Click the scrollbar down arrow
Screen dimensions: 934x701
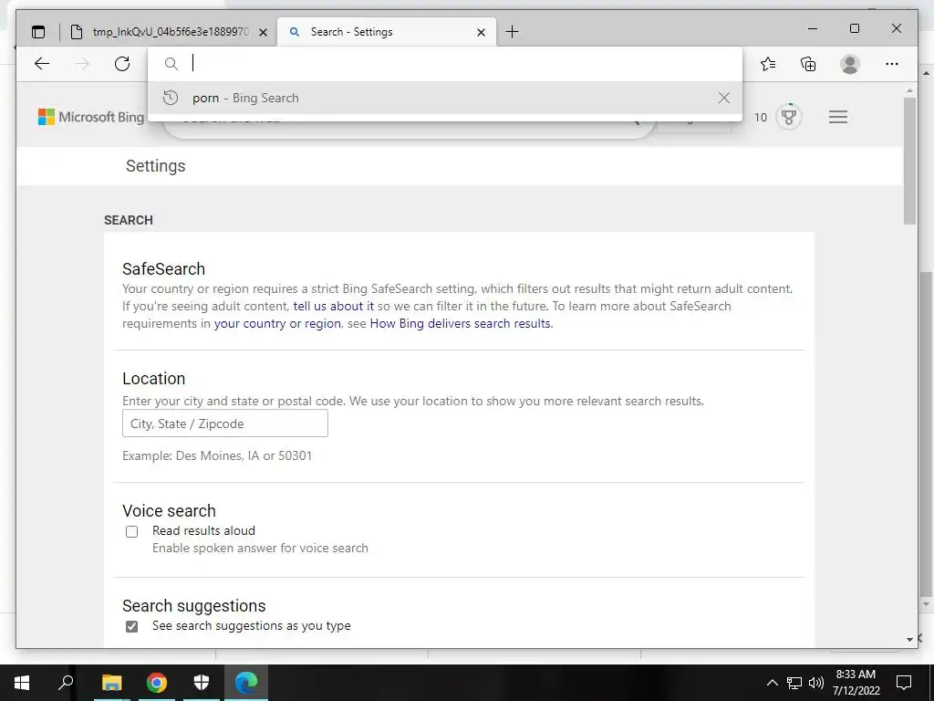[x=909, y=640]
